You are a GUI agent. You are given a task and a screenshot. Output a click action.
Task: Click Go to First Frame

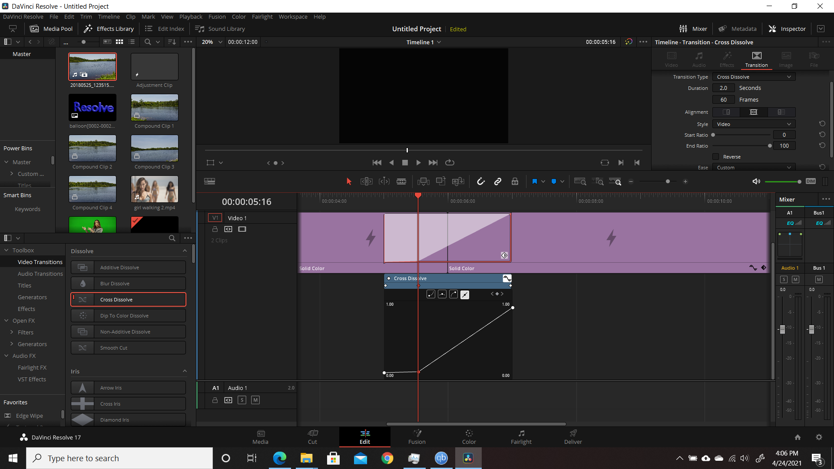click(377, 162)
